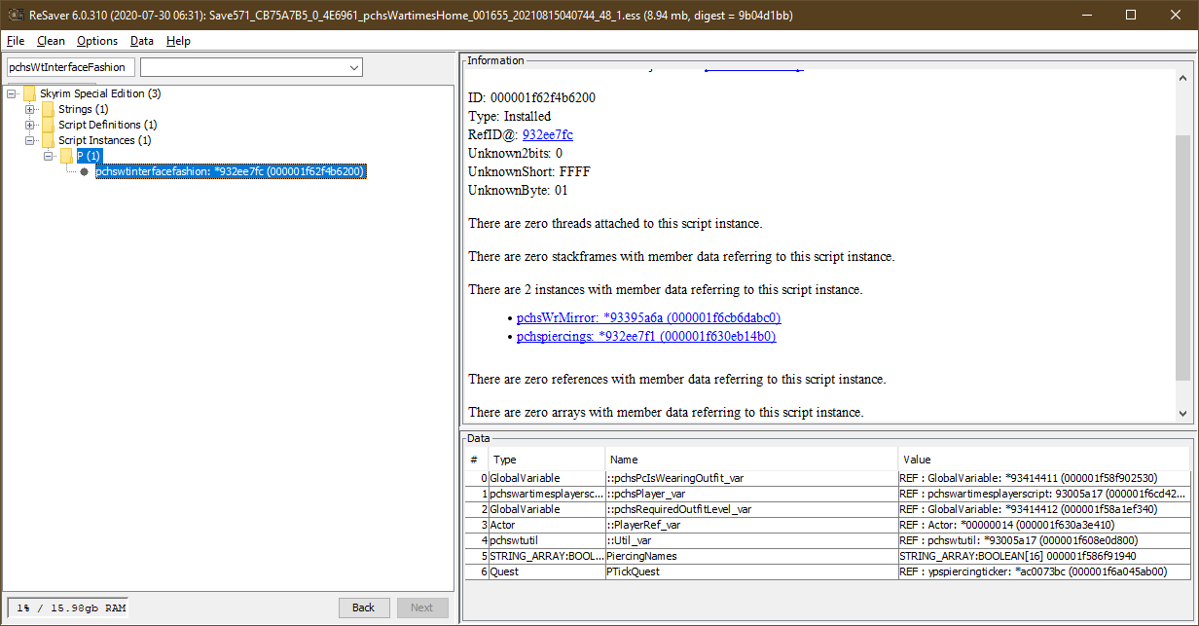Select the Skyrim Special Edition folder icon
This screenshot has height=626, width=1199.
click(x=29, y=93)
